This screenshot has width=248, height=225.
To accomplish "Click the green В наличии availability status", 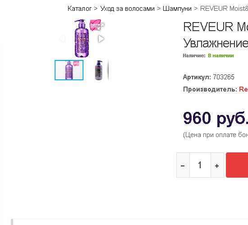I will 221,55.
